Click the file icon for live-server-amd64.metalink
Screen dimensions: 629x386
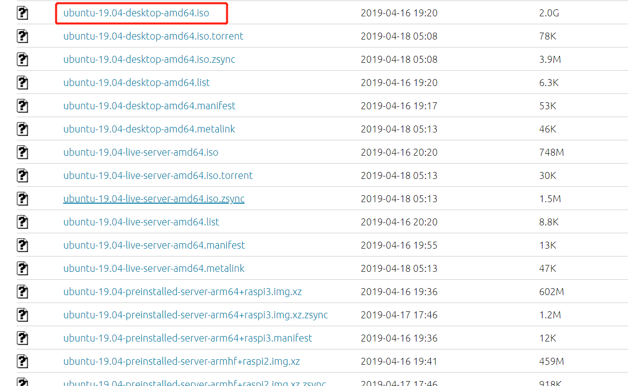(22, 269)
